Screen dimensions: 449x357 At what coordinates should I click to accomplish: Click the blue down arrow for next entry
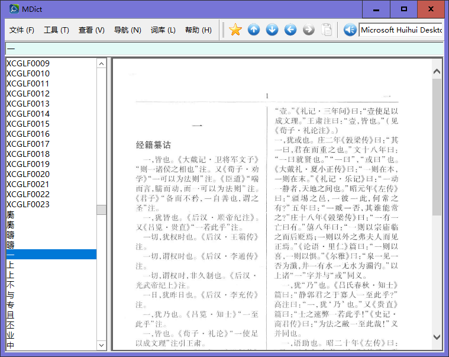272,30
